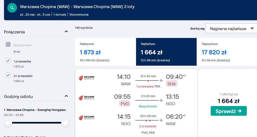Open the Sortuj wg dropdown

click(x=231, y=29)
